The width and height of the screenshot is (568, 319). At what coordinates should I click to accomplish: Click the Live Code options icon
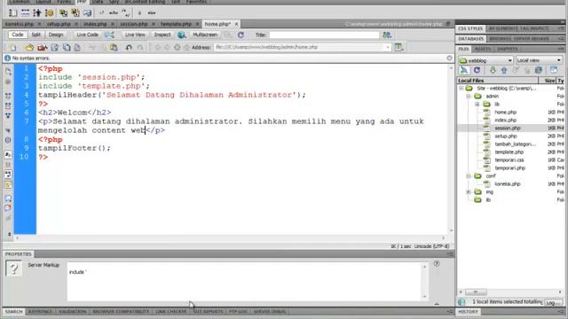[109, 35]
